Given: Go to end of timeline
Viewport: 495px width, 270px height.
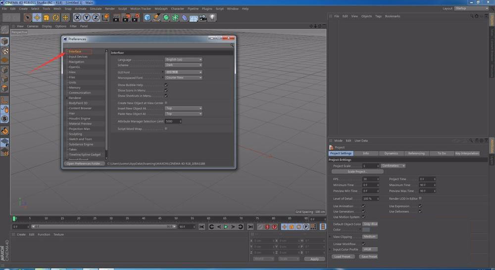Looking at the screenshot, I should [x=250, y=227].
